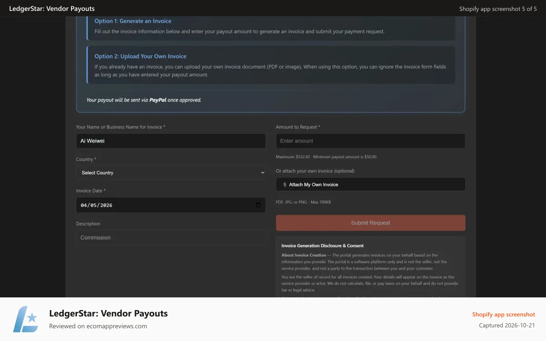
Task: Click the Invoice Date field showing 04/05/2026
Action: [171, 205]
